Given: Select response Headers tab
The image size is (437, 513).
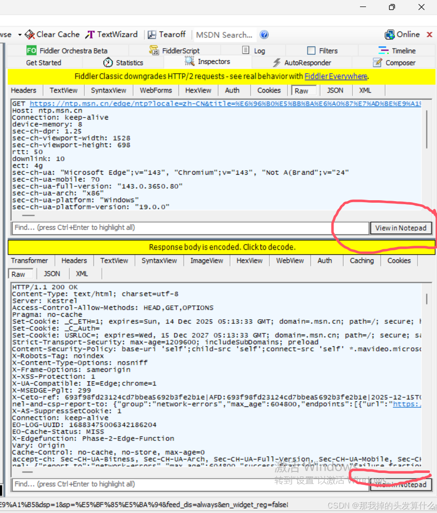Looking at the screenshot, I should point(74,260).
